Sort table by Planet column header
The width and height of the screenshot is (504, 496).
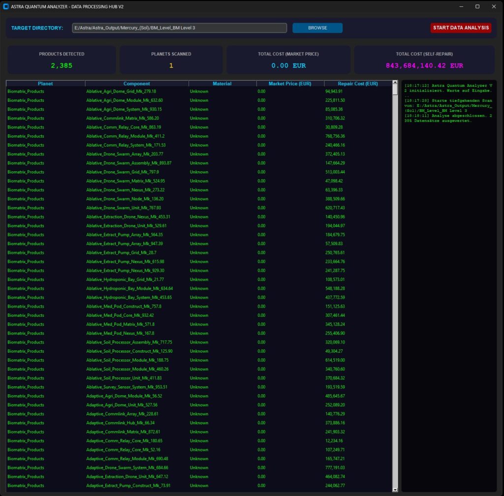tap(45, 84)
